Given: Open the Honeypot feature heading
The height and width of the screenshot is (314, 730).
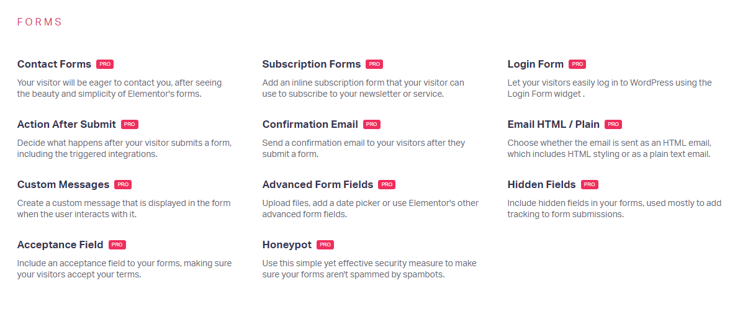Looking at the screenshot, I should click(287, 244).
